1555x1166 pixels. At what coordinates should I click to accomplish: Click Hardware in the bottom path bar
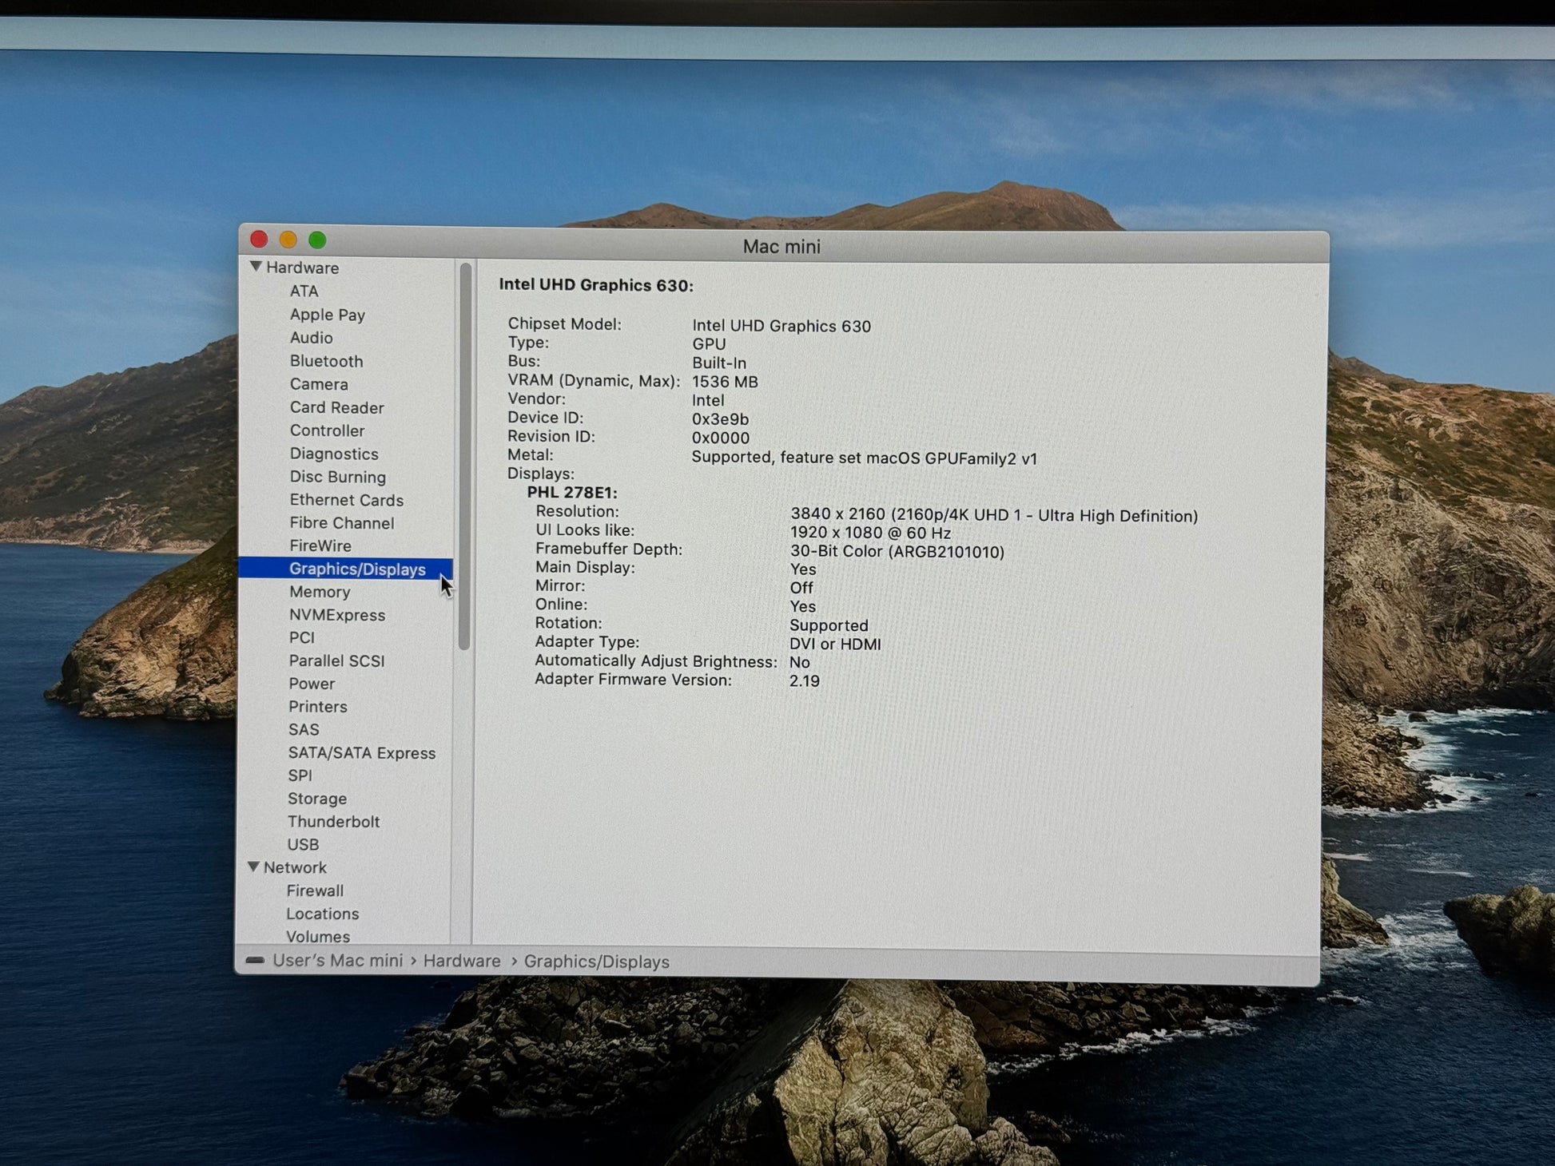click(x=462, y=961)
